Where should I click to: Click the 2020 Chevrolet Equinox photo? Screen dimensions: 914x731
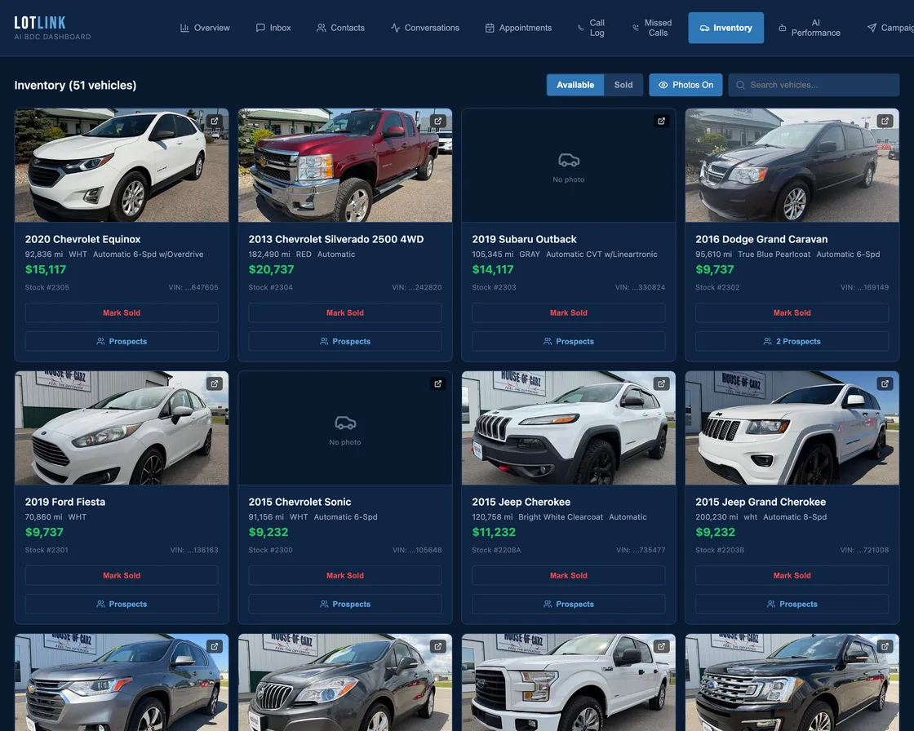coord(122,165)
